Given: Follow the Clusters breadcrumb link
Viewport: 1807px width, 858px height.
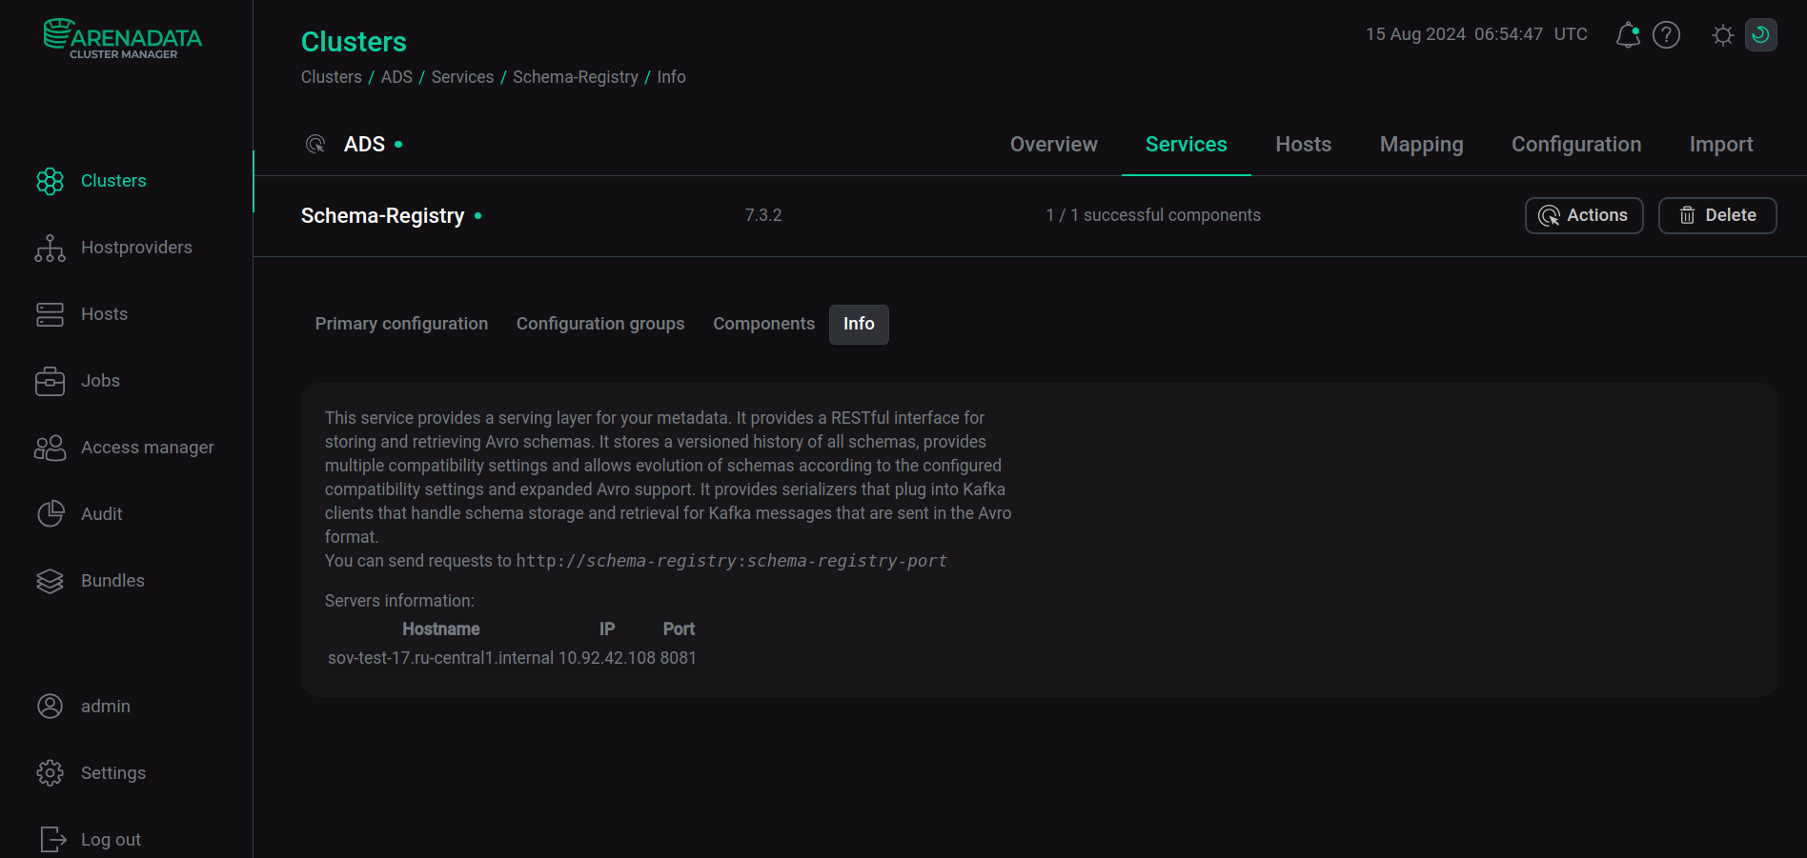Looking at the screenshot, I should click(332, 77).
